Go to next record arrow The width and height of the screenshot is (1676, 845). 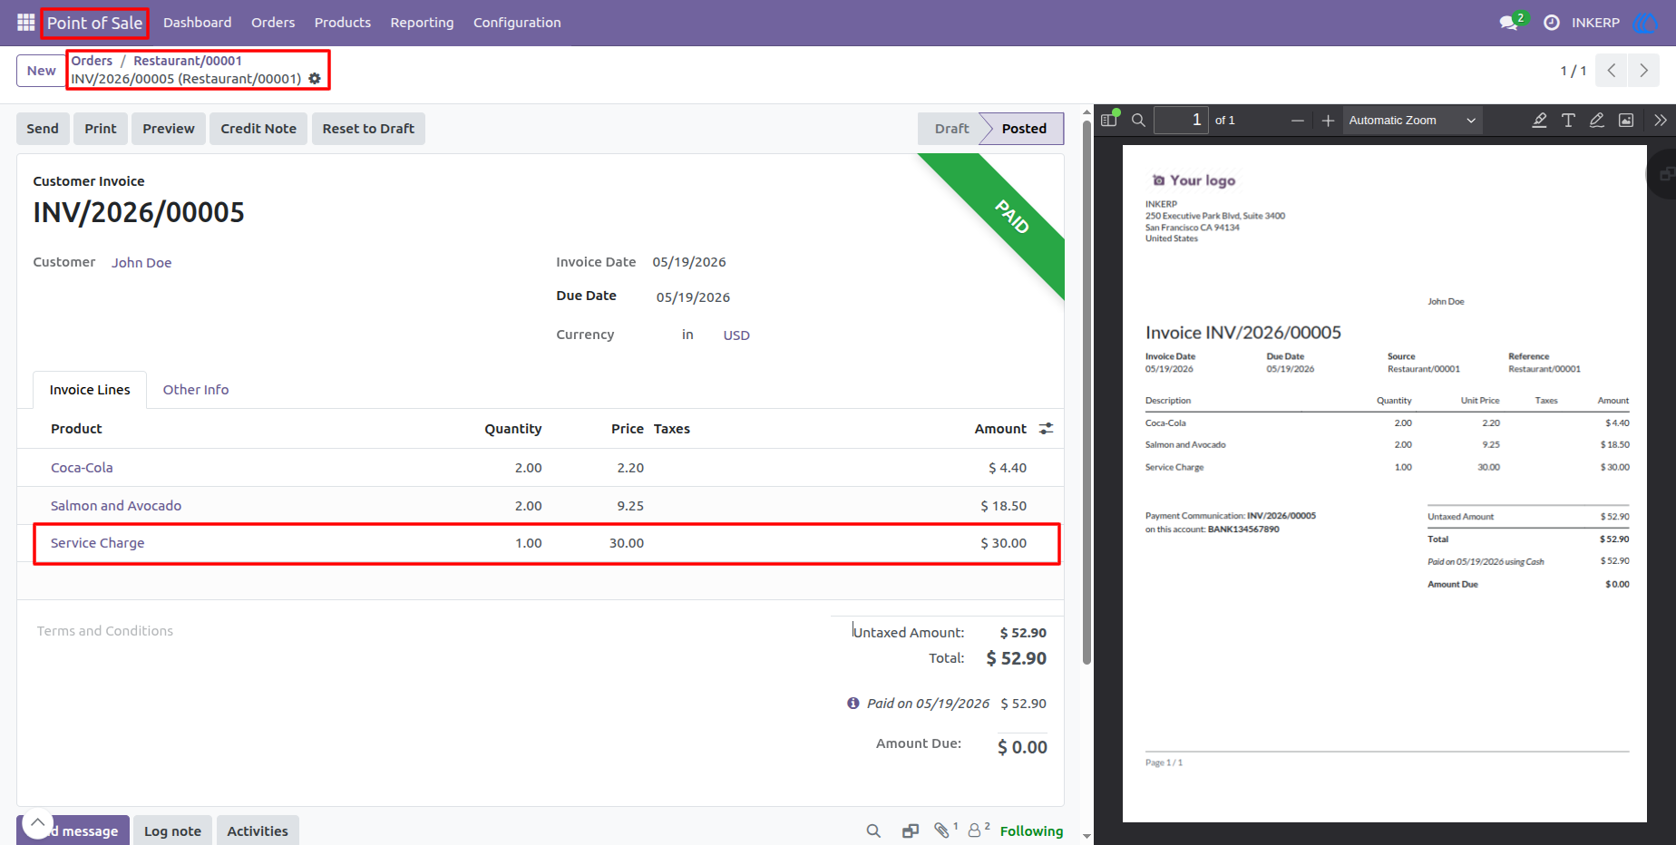point(1643,70)
